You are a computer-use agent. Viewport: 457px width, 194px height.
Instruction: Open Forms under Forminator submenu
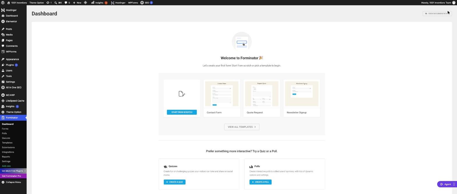(5, 129)
